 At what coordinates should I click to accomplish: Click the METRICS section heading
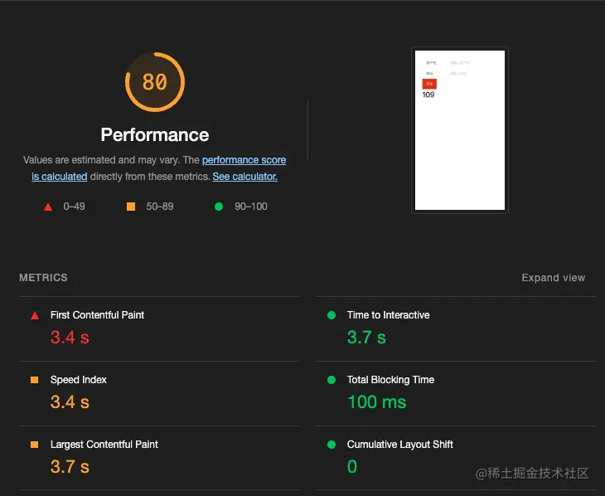pos(43,278)
